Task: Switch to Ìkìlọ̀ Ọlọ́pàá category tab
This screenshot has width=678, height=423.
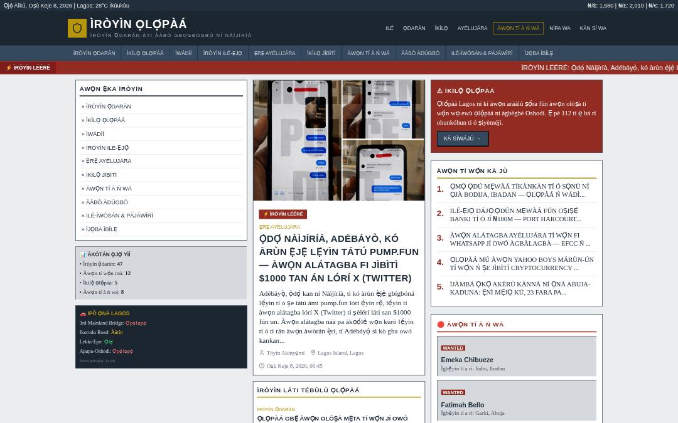Action: 145,53
